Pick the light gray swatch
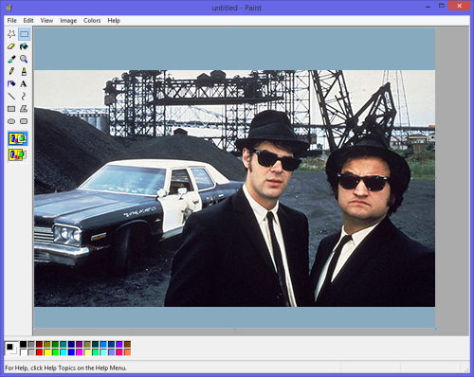This screenshot has width=474, height=377. pos(31,352)
